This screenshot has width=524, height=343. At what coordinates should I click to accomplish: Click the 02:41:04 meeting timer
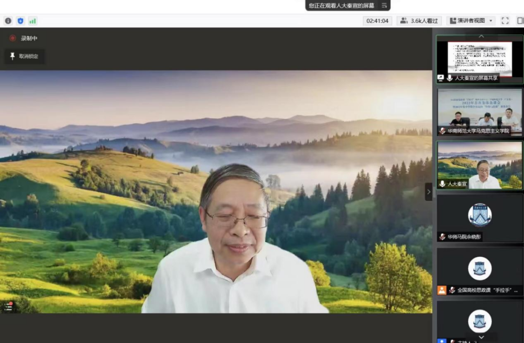pyautogui.click(x=377, y=21)
